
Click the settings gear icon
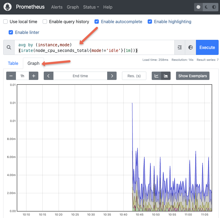198,7
